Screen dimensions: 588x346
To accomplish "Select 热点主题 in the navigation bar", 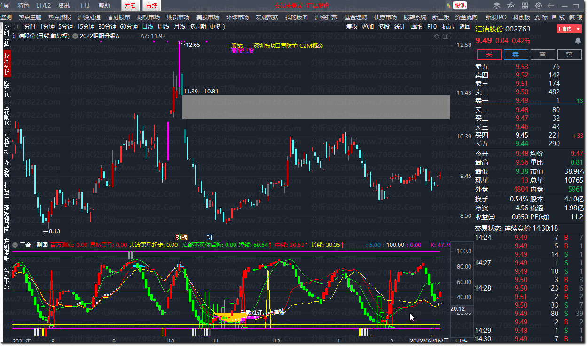I will click(x=30, y=17).
